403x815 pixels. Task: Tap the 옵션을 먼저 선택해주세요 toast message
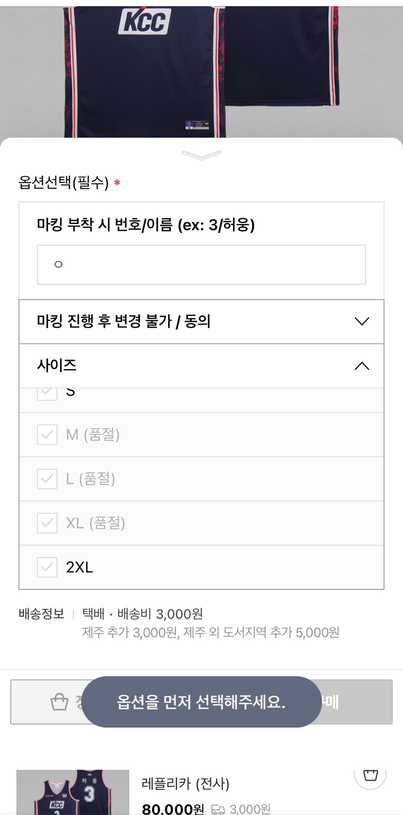click(x=201, y=702)
